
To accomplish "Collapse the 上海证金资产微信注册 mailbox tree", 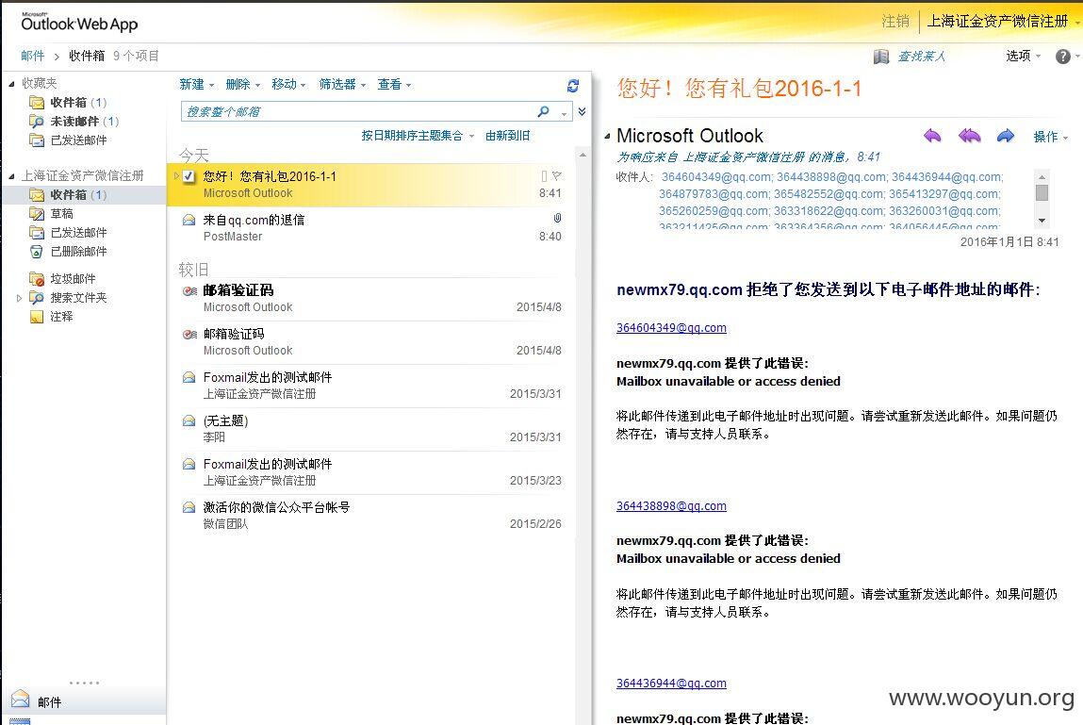I will (x=11, y=176).
